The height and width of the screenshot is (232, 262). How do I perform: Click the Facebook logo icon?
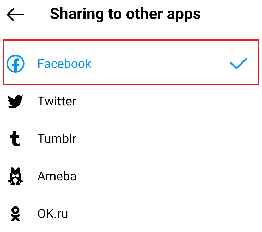point(15,64)
